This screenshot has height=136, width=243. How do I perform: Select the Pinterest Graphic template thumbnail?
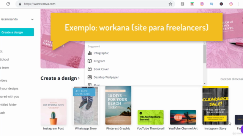click(x=118, y=105)
